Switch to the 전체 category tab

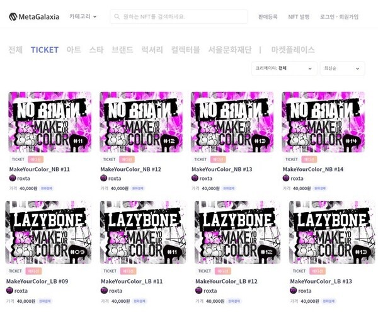(x=15, y=50)
